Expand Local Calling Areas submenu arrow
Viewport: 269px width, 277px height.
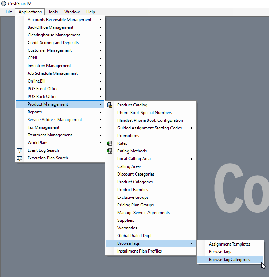pos(191,159)
